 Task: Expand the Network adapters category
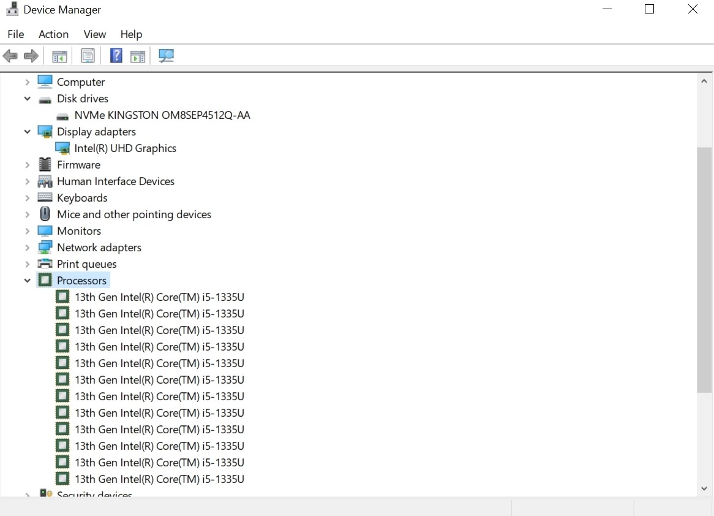[27, 247]
